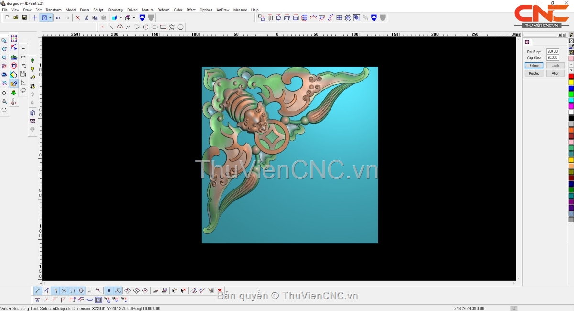Expand the dropdown arrow beside the selection-box tool
The width and height of the screenshot is (574, 311).
50,18
